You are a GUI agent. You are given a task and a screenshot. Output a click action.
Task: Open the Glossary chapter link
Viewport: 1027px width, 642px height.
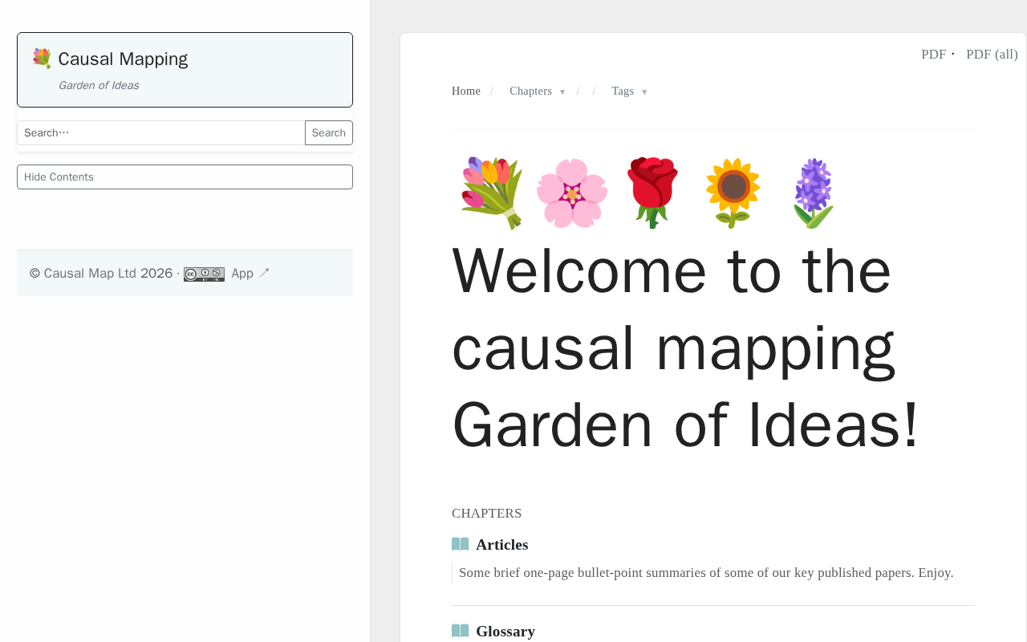pyautogui.click(x=505, y=632)
